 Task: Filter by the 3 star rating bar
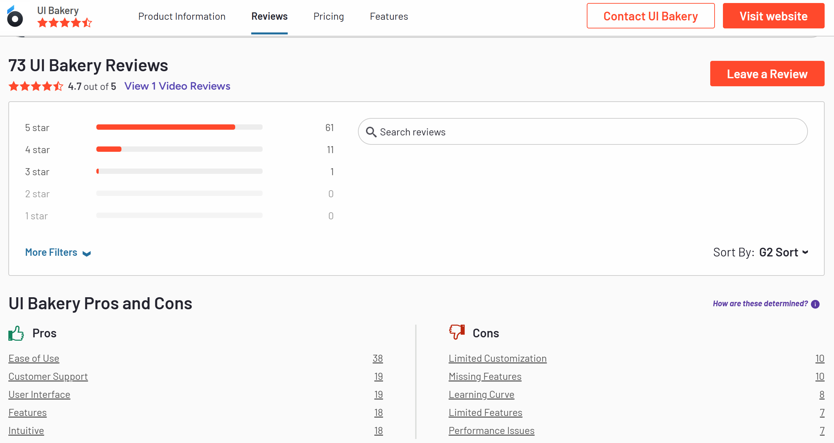click(x=179, y=171)
